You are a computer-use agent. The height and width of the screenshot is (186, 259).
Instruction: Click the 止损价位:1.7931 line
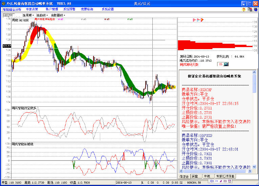click(197, 159)
